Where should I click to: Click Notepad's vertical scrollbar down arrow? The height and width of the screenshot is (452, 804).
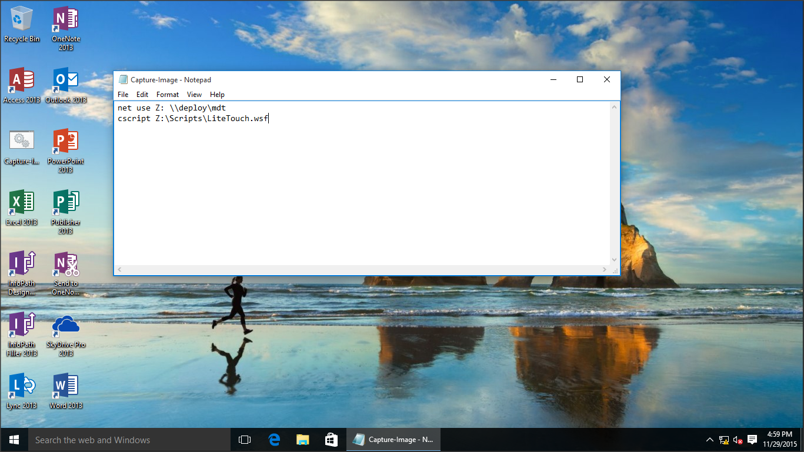(615, 260)
